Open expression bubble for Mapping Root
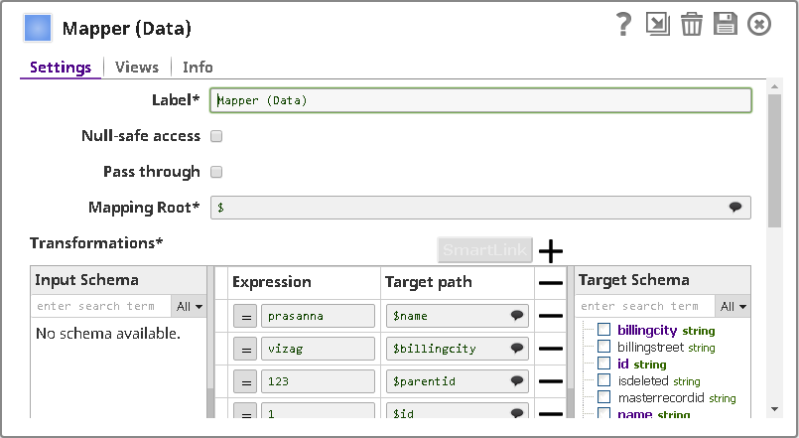The width and height of the screenshot is (799, 438). 734,207
